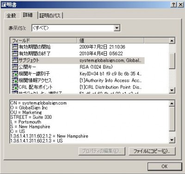Click the O = GlobalSign Inc line
Image resolution: width=185 pixels, height=174 pixels.
point(29,108)
